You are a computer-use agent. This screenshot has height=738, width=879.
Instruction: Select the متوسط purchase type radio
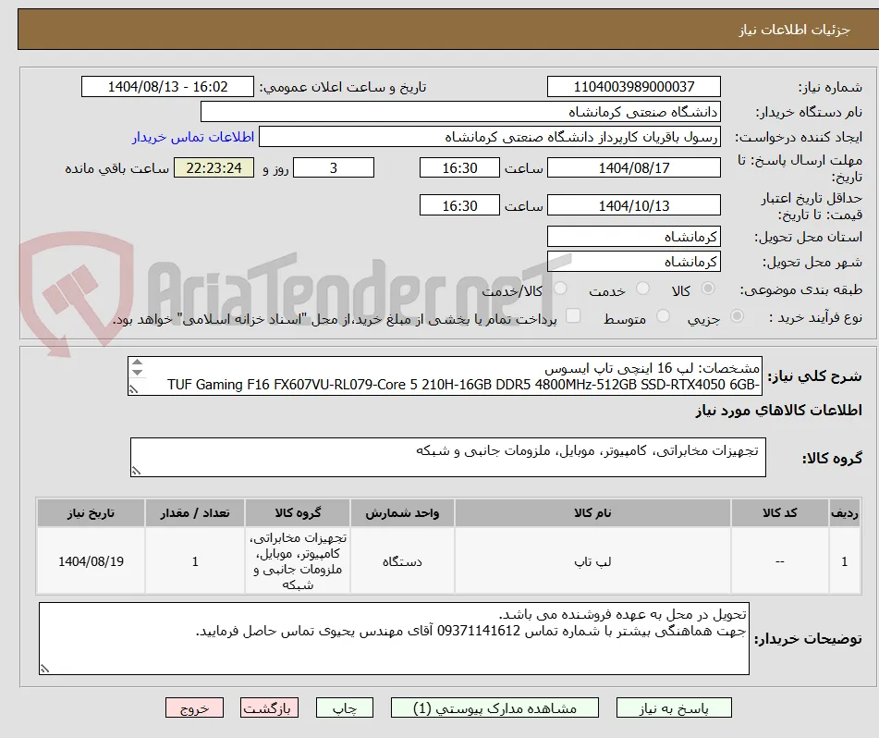point(663,316)
